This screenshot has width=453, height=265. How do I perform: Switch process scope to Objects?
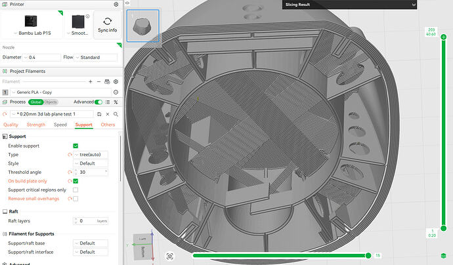click(x=51, y=102)
